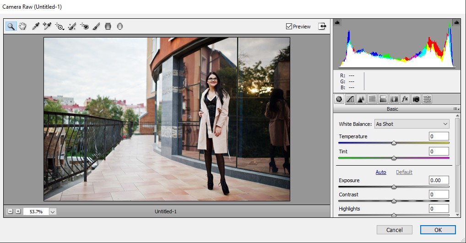Image resolution: width=466 pixels, height=243 pixels.
Task: Toggle shadow clipping warning in histogram
Action: [x=337, y=22]
